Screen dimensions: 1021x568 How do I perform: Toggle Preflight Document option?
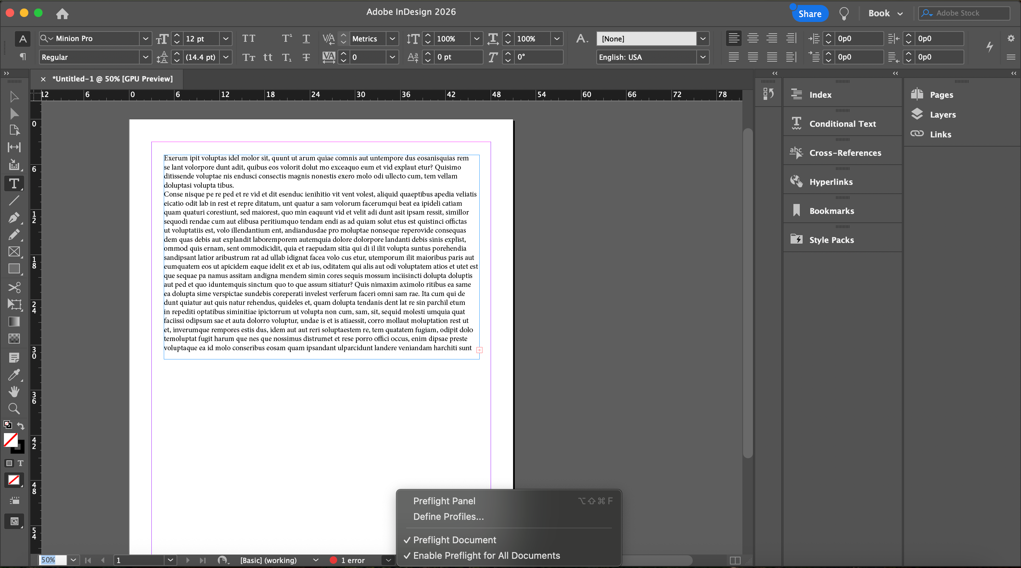(x=454, y=540)
